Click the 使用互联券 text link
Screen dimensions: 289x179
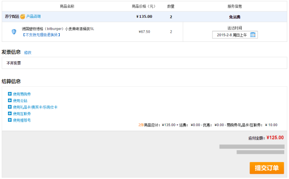(x=22, y=114)
